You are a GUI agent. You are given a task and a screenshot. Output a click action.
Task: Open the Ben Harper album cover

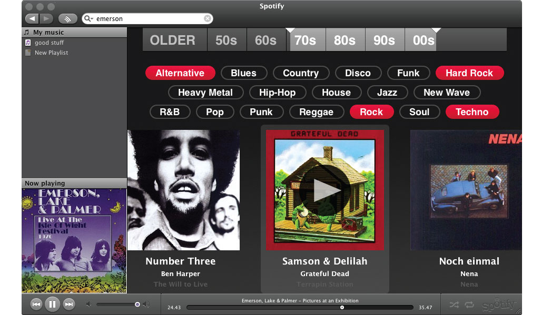click(x=183, y=190)
